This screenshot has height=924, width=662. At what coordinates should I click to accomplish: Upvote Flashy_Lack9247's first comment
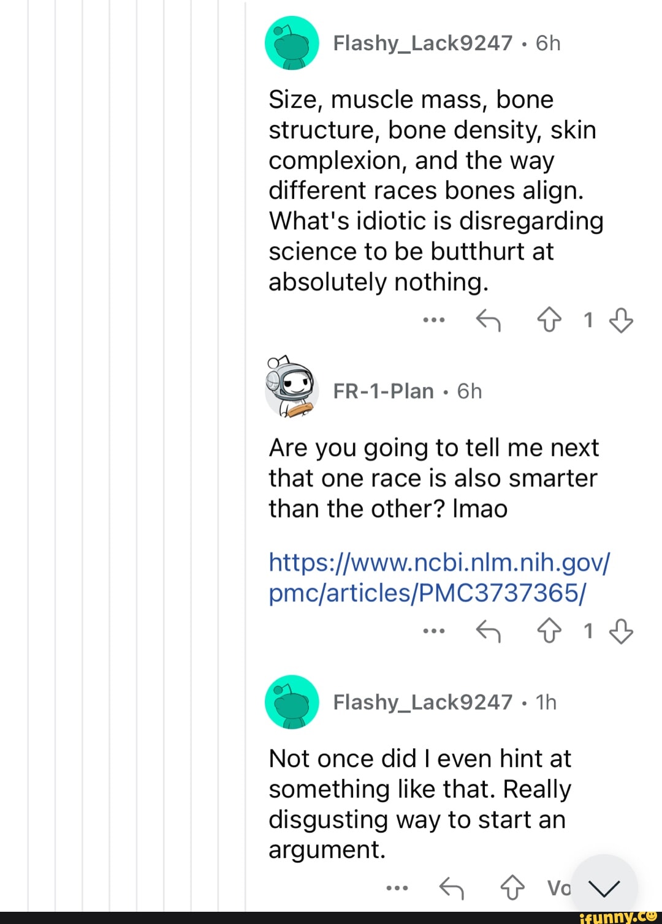point(549,320)
